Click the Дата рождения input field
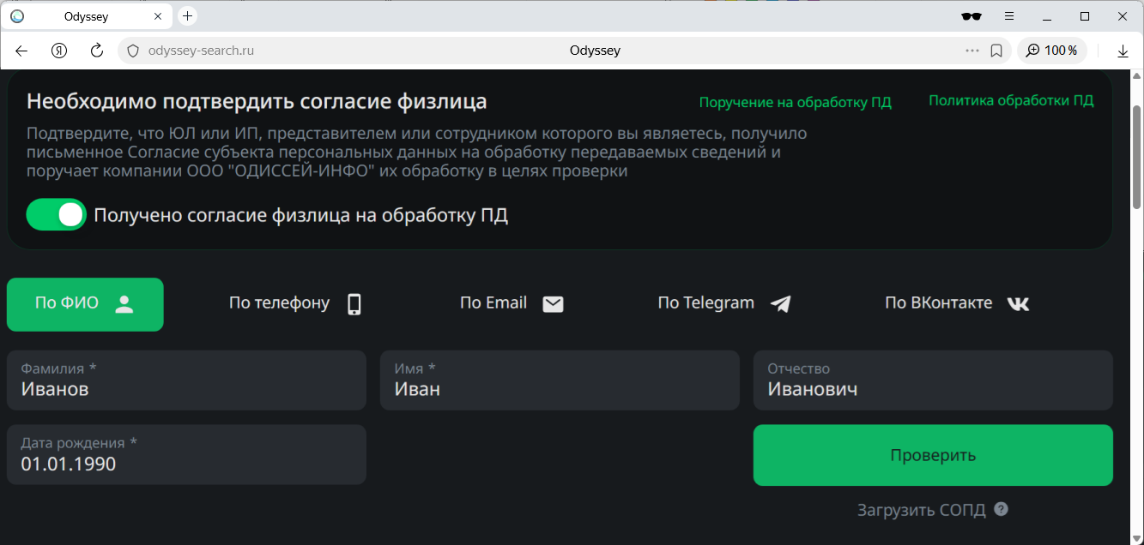Viewport: 1144px width, 545px height. tap(186, 455)
